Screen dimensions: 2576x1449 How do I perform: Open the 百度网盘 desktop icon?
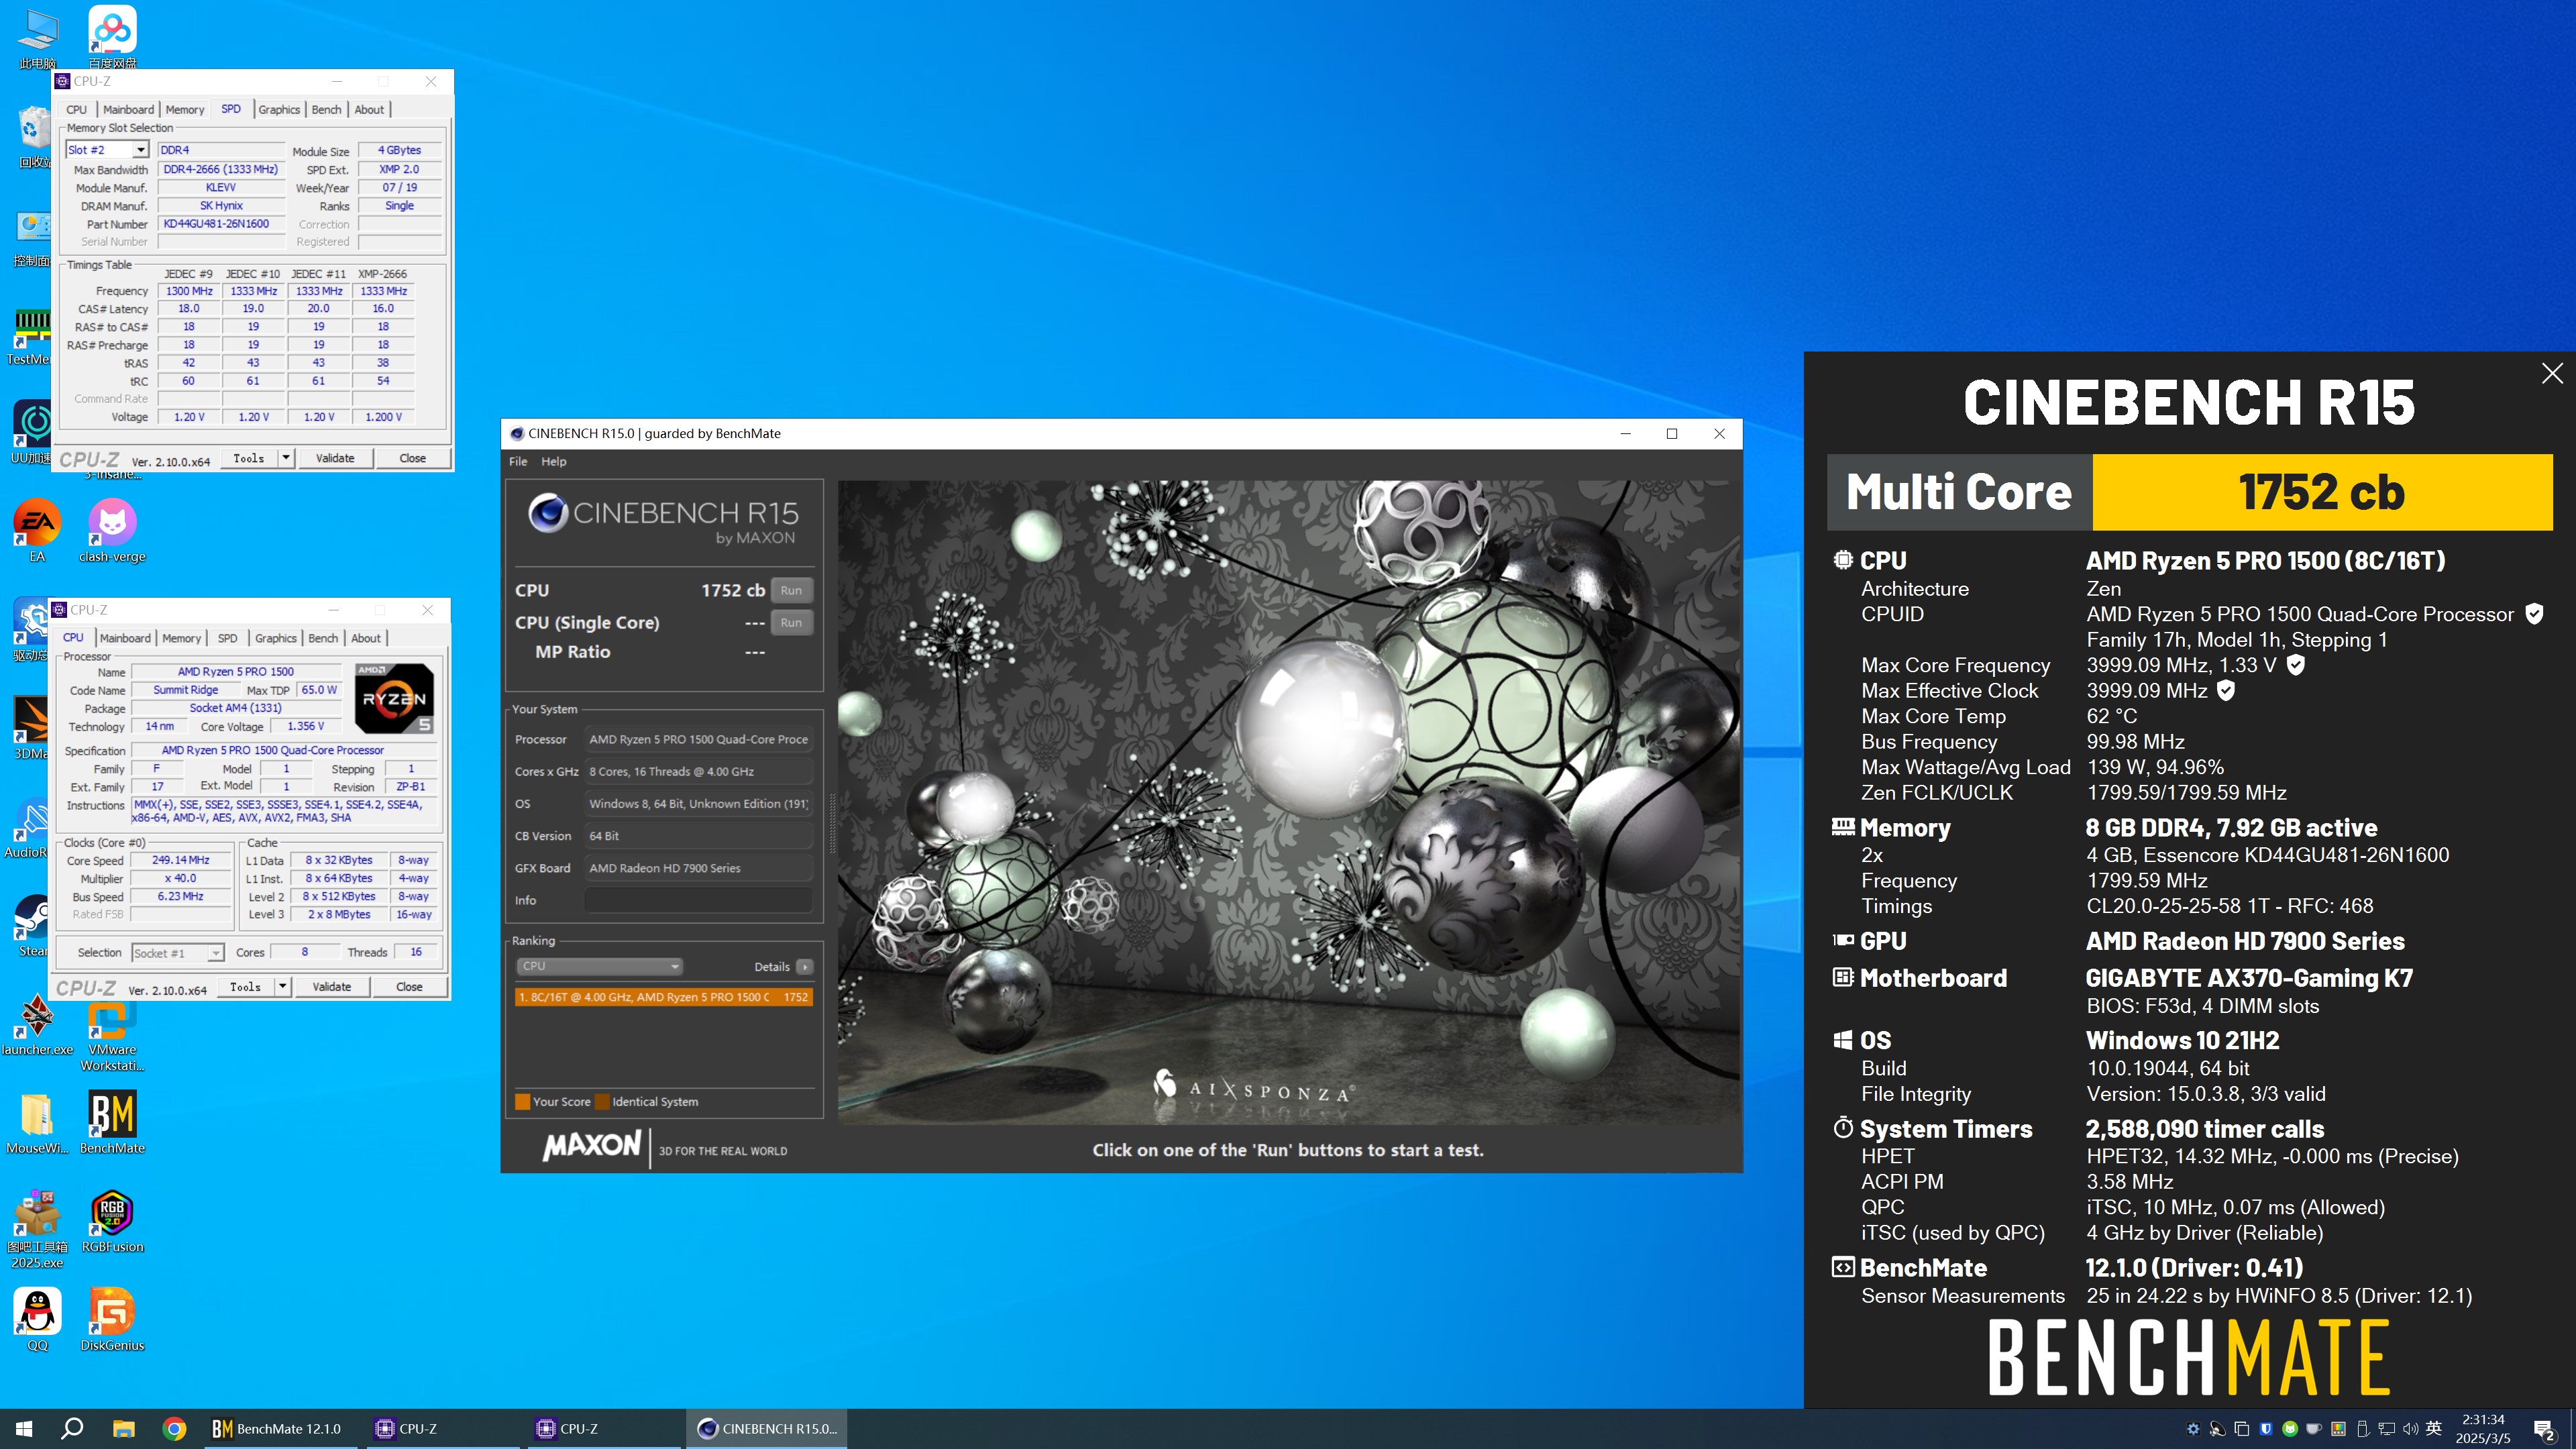pyautogui.click(x=112, y=36)
